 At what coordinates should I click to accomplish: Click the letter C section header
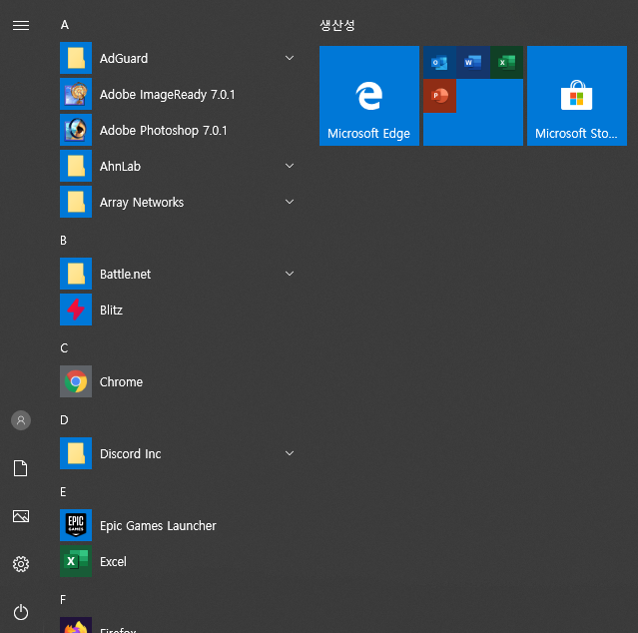(x=64, y=348)
